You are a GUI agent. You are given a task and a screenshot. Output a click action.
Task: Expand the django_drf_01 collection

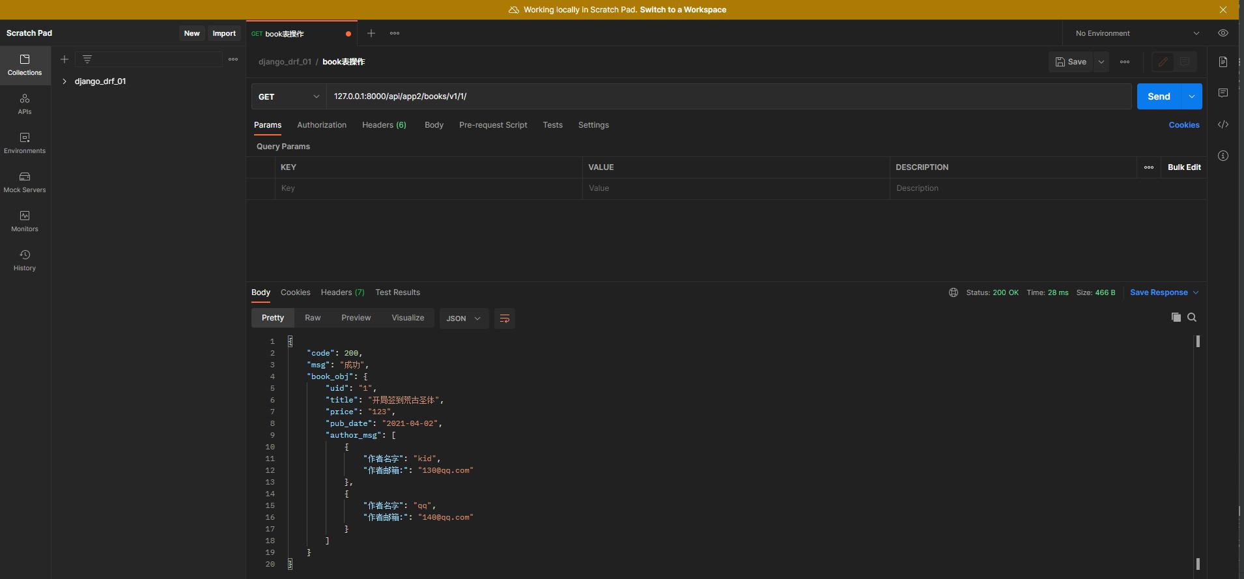coord(64,81)
